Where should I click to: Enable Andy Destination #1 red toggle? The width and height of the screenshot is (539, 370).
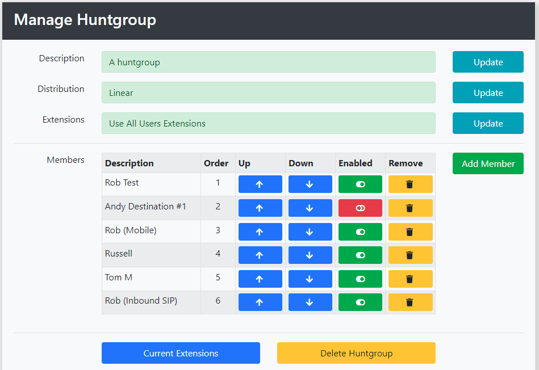(360, 208)
